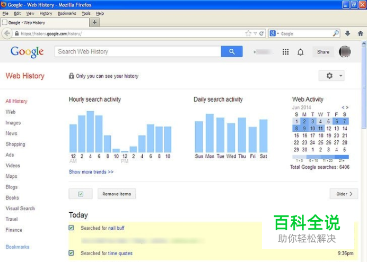Open the Bookmarks menu
The width and height of the screenshot is (367, 262).
pyautogui.click(x=67, y=13)
